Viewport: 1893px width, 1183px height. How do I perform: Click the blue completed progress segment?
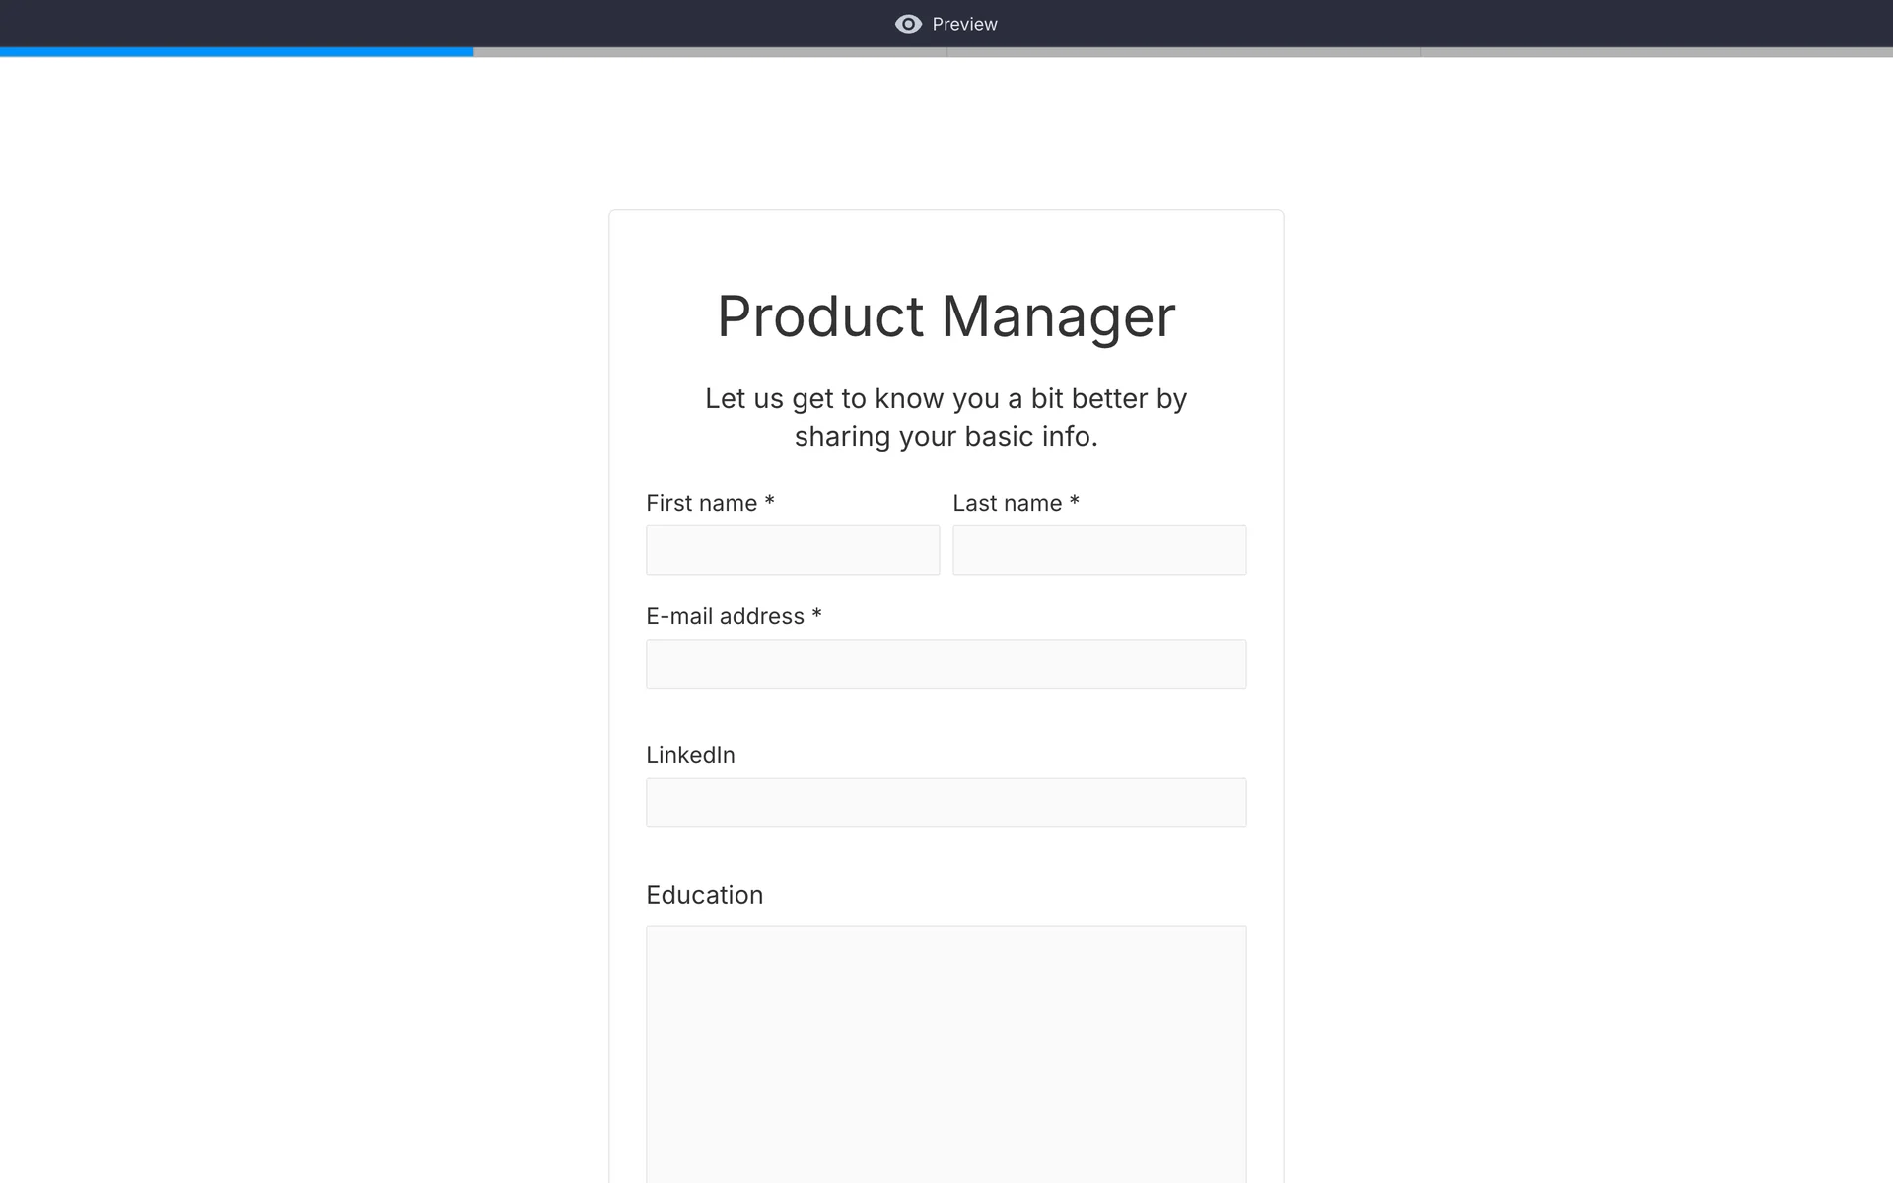[x=237, y=52]
